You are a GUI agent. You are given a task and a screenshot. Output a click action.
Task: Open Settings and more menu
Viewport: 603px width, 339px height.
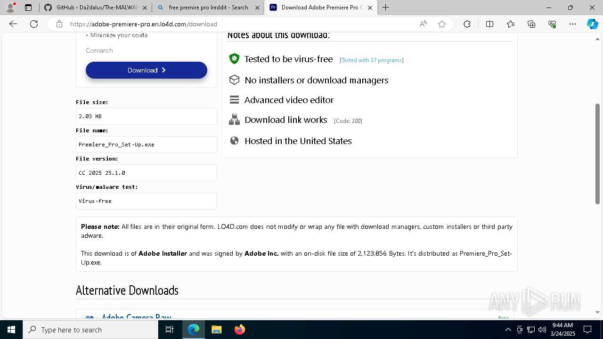coord(573,24)
